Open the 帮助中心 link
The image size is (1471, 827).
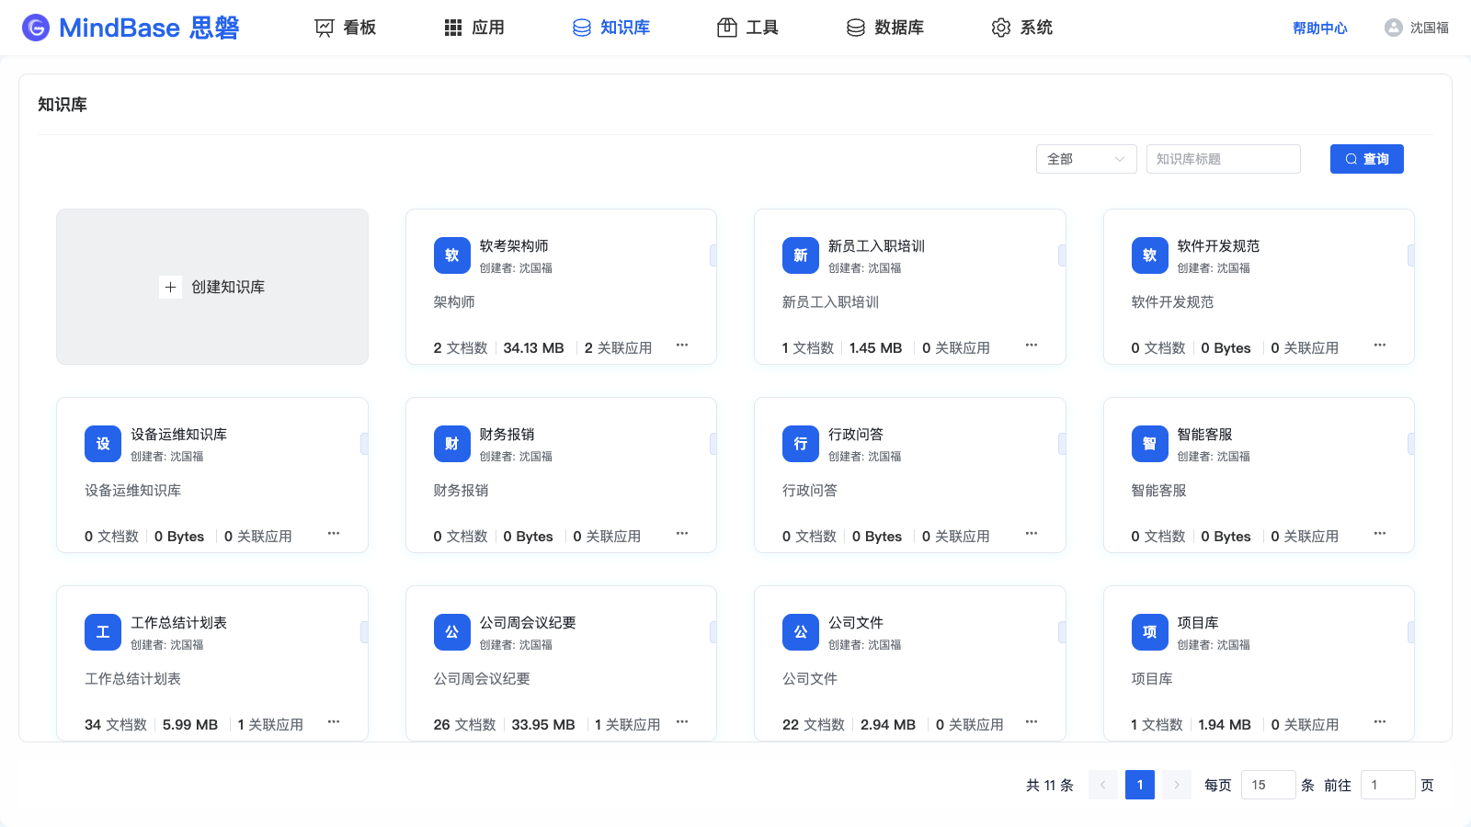[x=1320, y=28]
